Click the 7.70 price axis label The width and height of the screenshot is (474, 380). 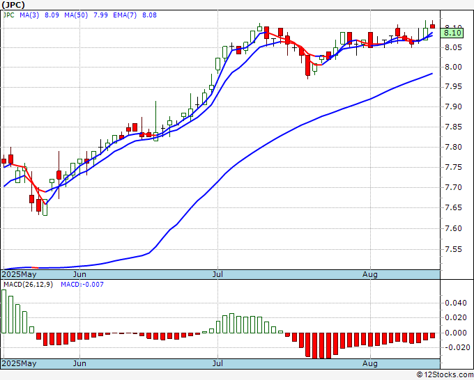click(x=453, y=187)
